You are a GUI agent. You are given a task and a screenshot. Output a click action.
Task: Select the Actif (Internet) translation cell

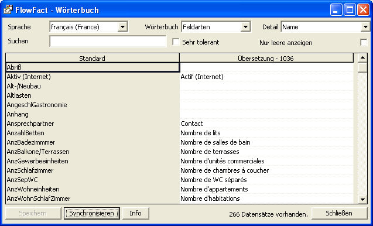pyautogui.click(x=266, y=77)
